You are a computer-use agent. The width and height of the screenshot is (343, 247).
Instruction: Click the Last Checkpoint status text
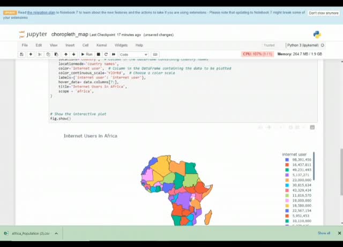(x=115, y=35)
